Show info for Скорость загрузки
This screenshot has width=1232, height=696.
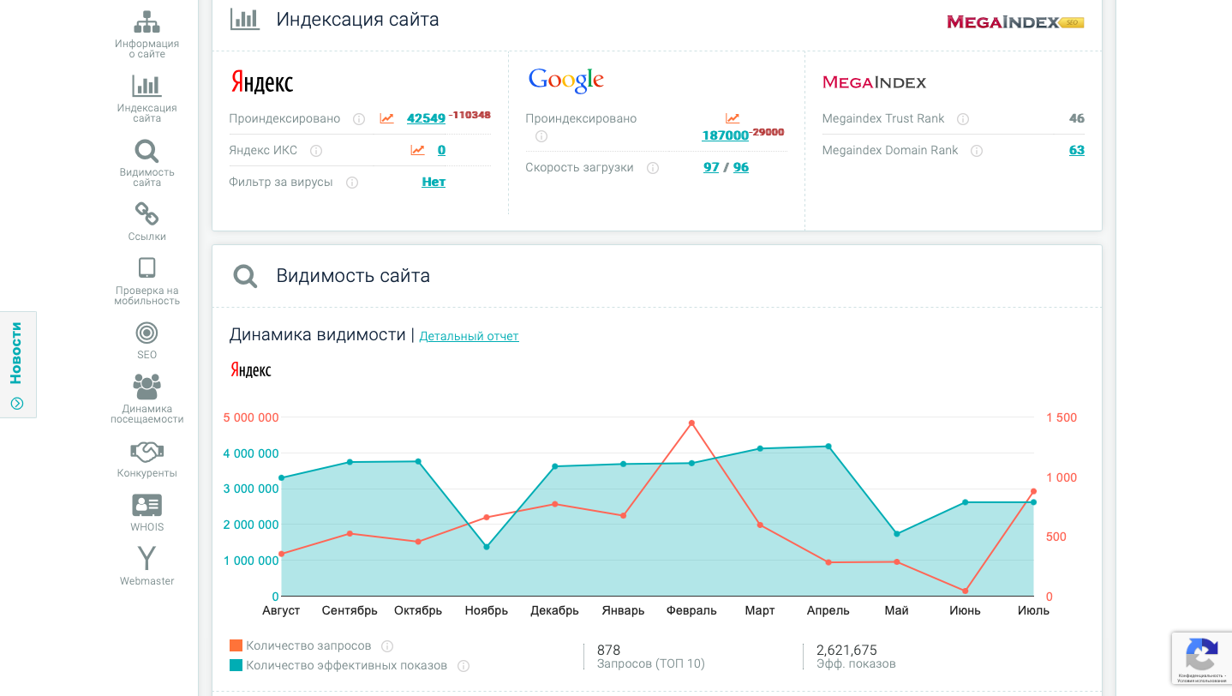click(x=653, y=168)
